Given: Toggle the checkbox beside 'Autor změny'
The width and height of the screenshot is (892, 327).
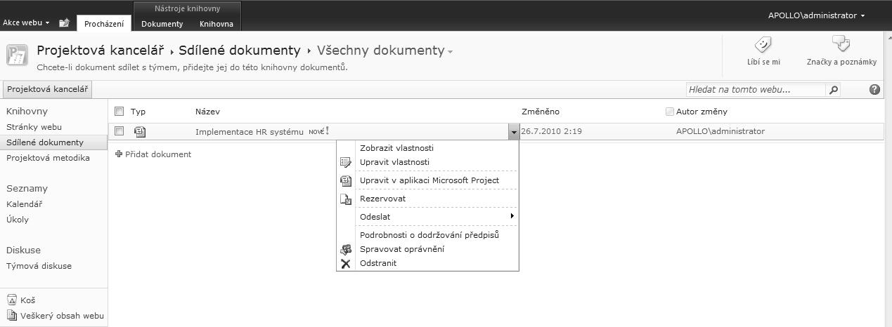Looking at the screenshot, I should [669, 112].
